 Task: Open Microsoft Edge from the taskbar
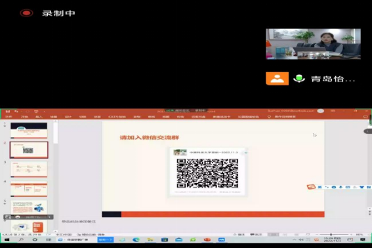tap(136, 239)
